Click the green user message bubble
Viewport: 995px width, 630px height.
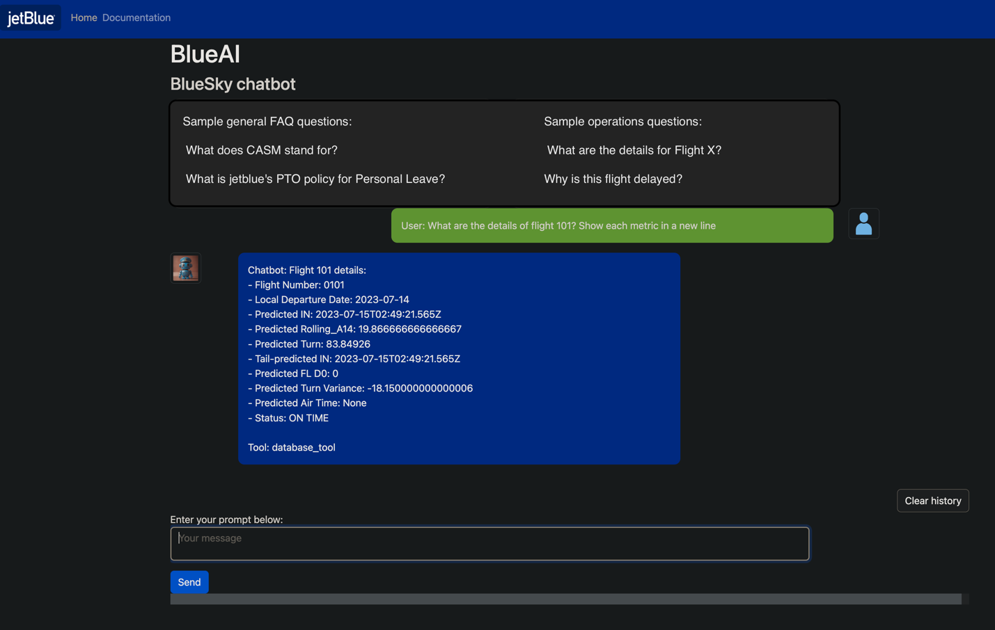(x=612, y=225)
